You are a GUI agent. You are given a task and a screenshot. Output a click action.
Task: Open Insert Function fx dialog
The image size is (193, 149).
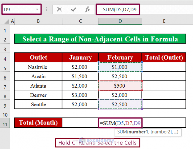point(87,9)
